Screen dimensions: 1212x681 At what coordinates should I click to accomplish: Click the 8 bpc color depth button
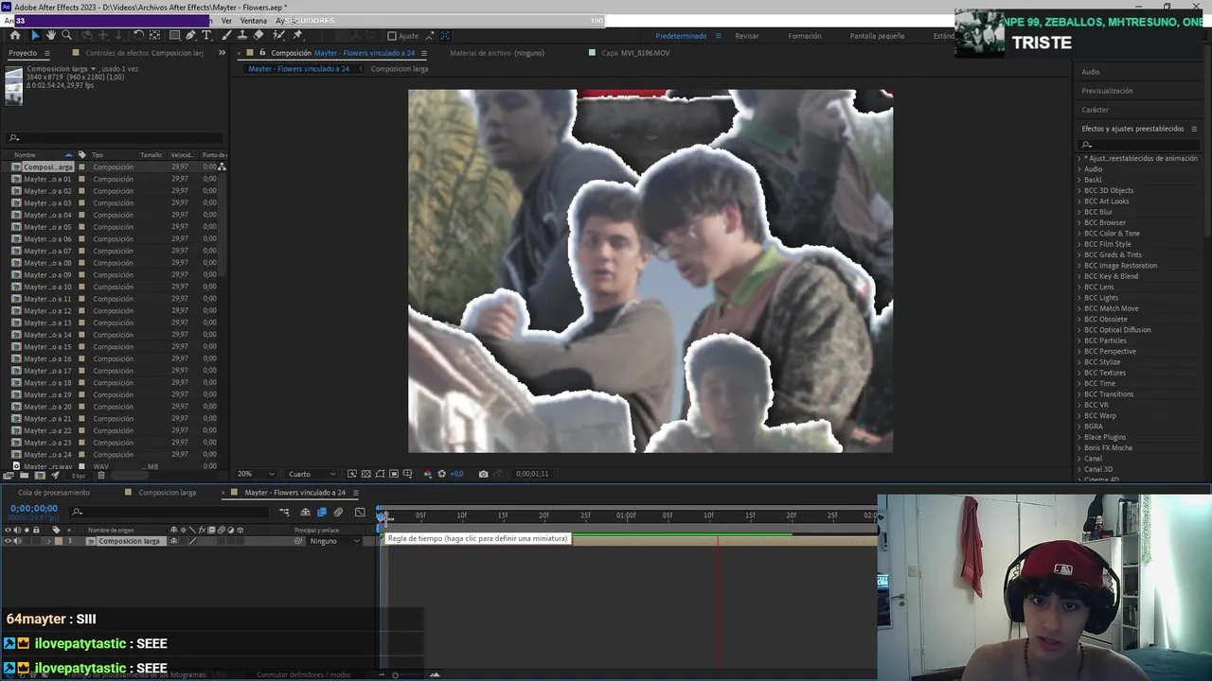click(78, 476)
